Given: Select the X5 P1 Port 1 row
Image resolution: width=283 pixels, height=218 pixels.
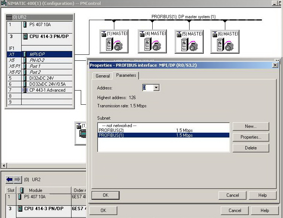Looking at the screenshot, I should (39, 66).
